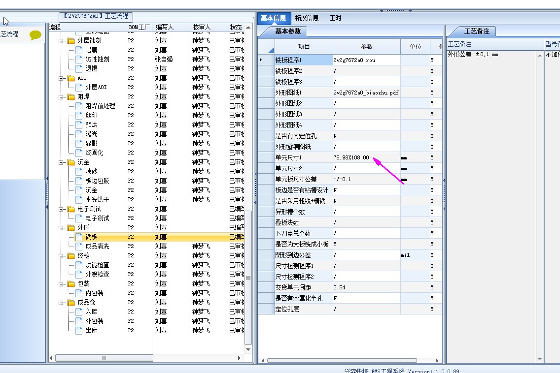Select the 板边包胶 tree item
The height and width of the screenshot is (373, 560).
97,181
